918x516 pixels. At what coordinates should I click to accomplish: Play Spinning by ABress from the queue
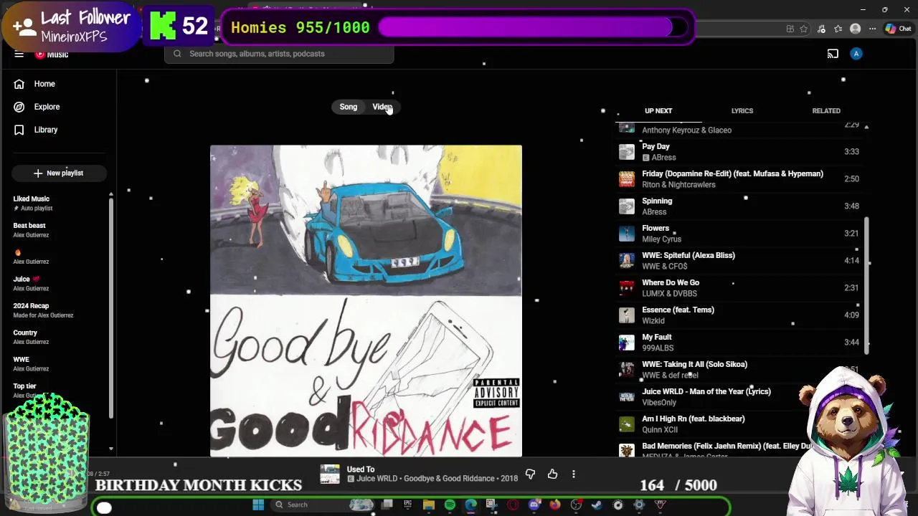739,206
